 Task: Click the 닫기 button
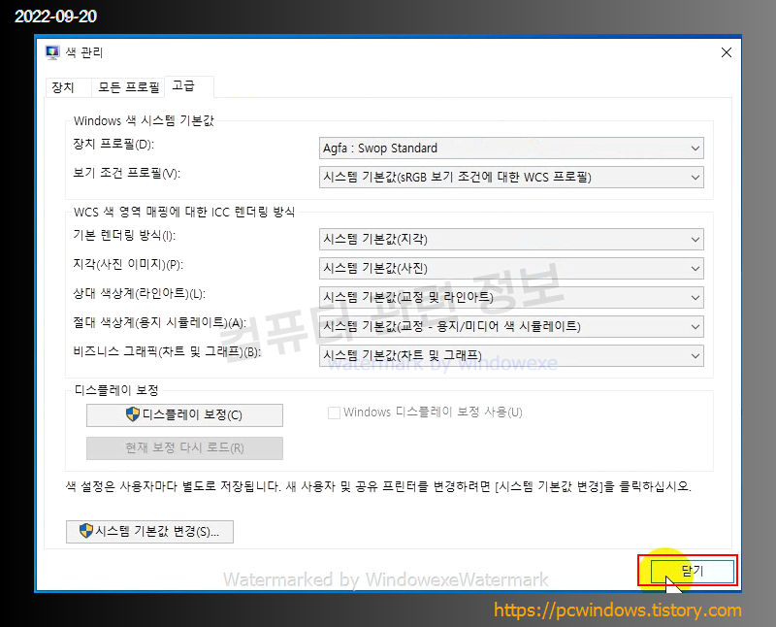692,571
